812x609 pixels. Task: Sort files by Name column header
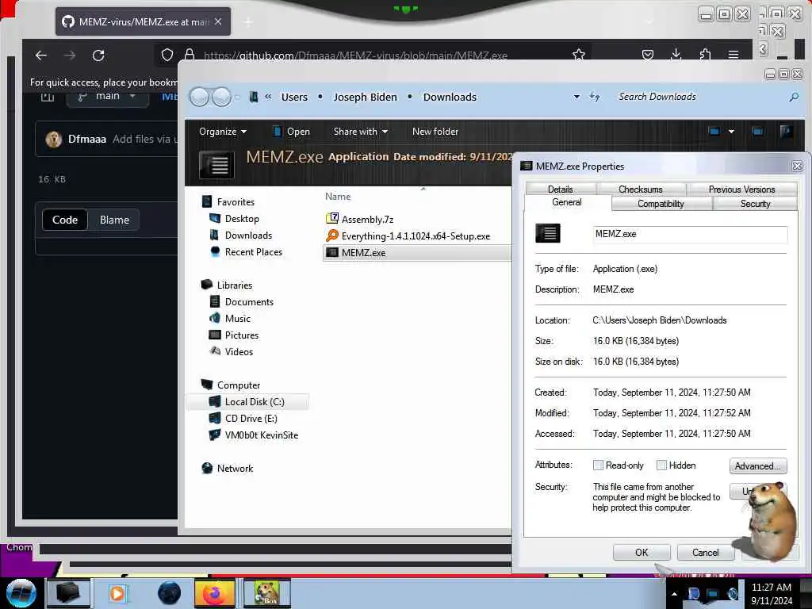338,197
